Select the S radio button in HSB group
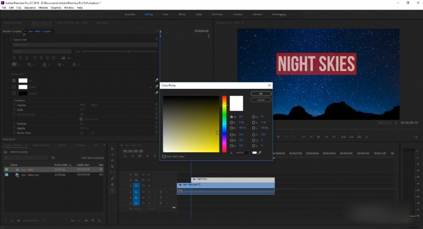This screenshot has height=229, width=423. tap(232, 122)
